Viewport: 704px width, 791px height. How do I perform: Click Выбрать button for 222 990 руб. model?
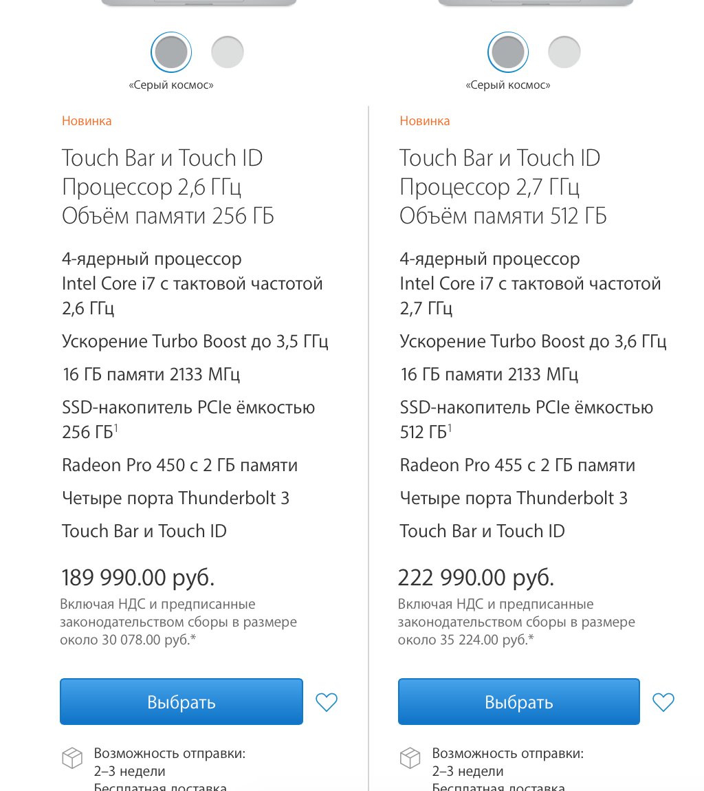[x=519, y=702]
